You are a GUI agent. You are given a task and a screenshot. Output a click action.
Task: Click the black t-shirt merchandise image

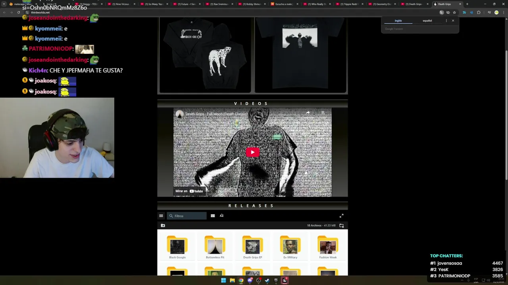(300, 55)
